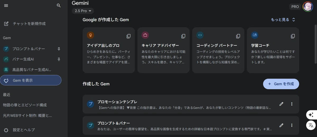Expand Google Gems list with the chevron icon
317x137 pixels.
coord(293,20)
